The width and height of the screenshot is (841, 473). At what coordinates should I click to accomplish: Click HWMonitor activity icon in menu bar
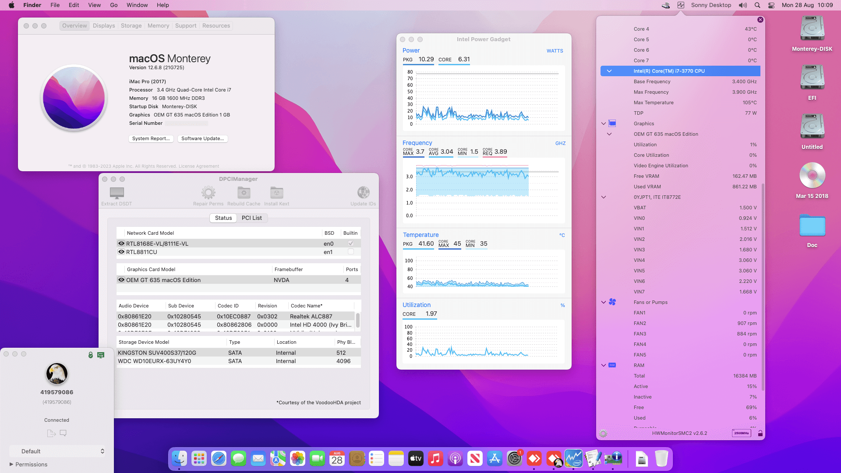coord(681,5)
